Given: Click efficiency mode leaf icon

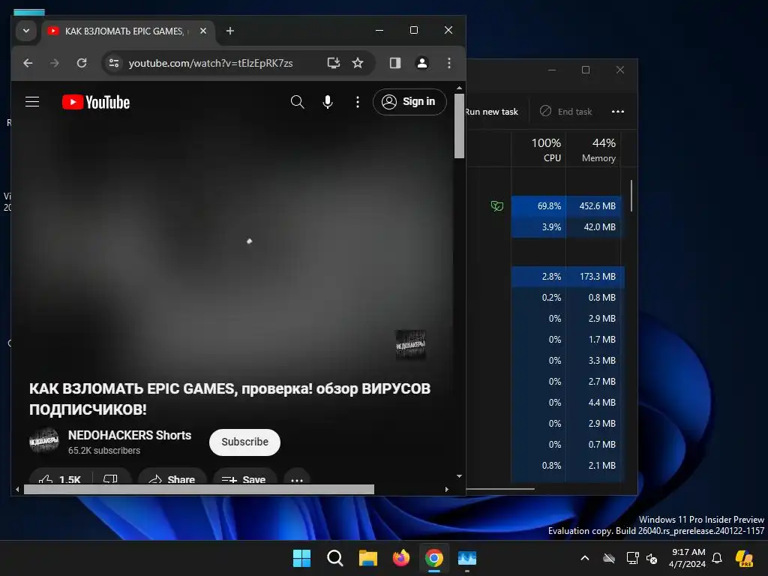Looking at the screenshot, I should pos(497,205).
